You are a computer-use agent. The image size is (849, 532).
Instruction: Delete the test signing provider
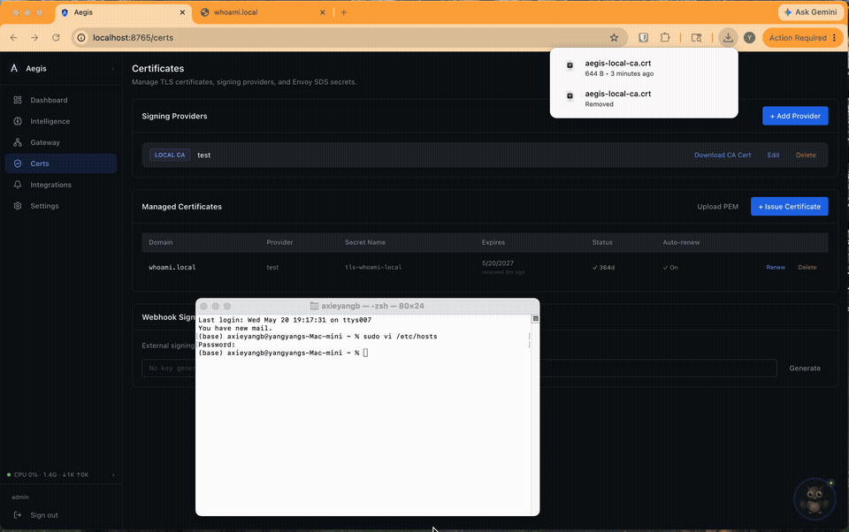point(806,155)
